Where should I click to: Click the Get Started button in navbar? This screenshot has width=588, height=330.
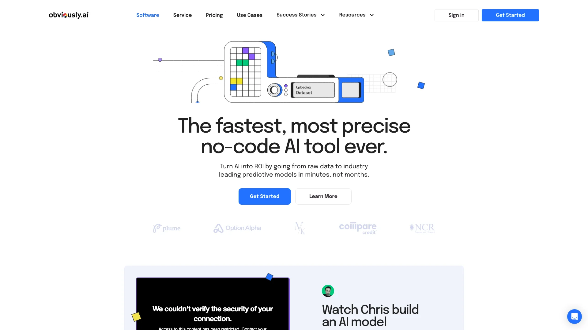tap(510, 15)
